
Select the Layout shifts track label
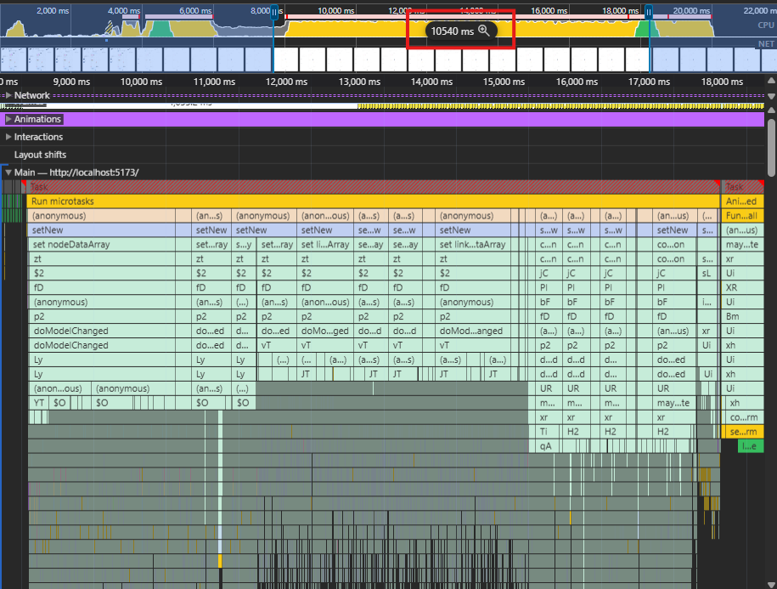click(x=40, y=155)
